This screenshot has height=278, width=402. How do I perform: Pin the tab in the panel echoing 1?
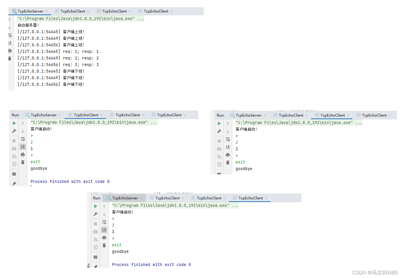[14, 184]
